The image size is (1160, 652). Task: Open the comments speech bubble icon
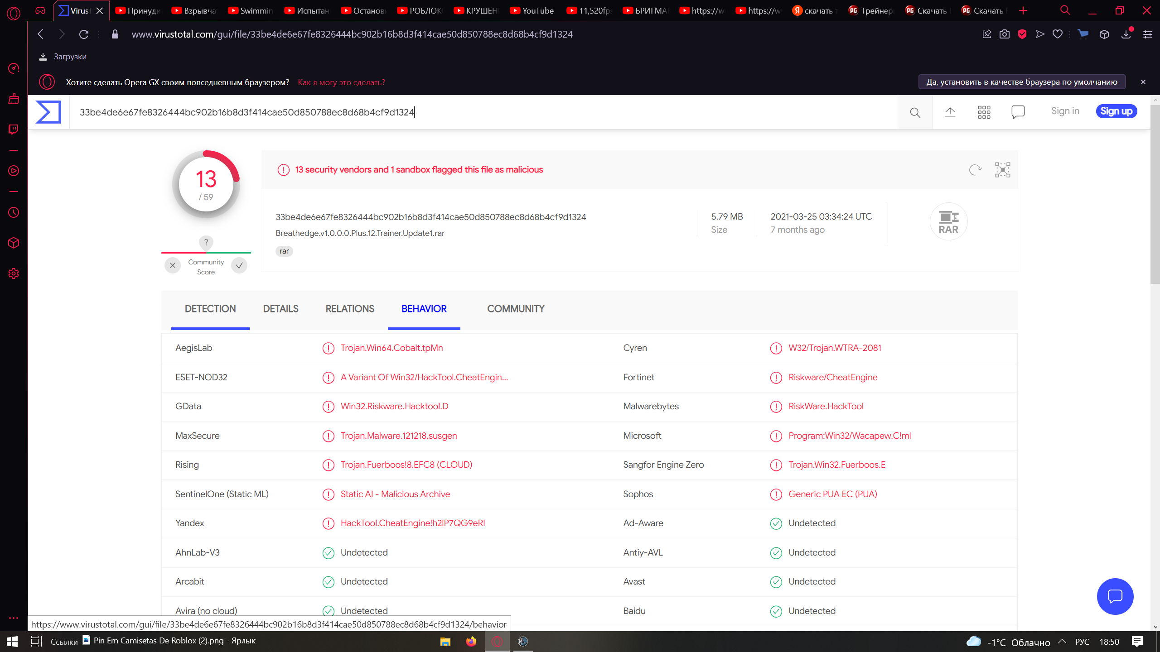coord(1018,112)
